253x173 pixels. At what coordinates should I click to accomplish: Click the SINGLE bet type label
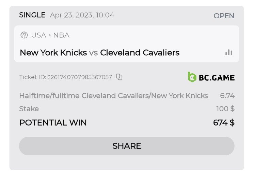click(32, 15)
